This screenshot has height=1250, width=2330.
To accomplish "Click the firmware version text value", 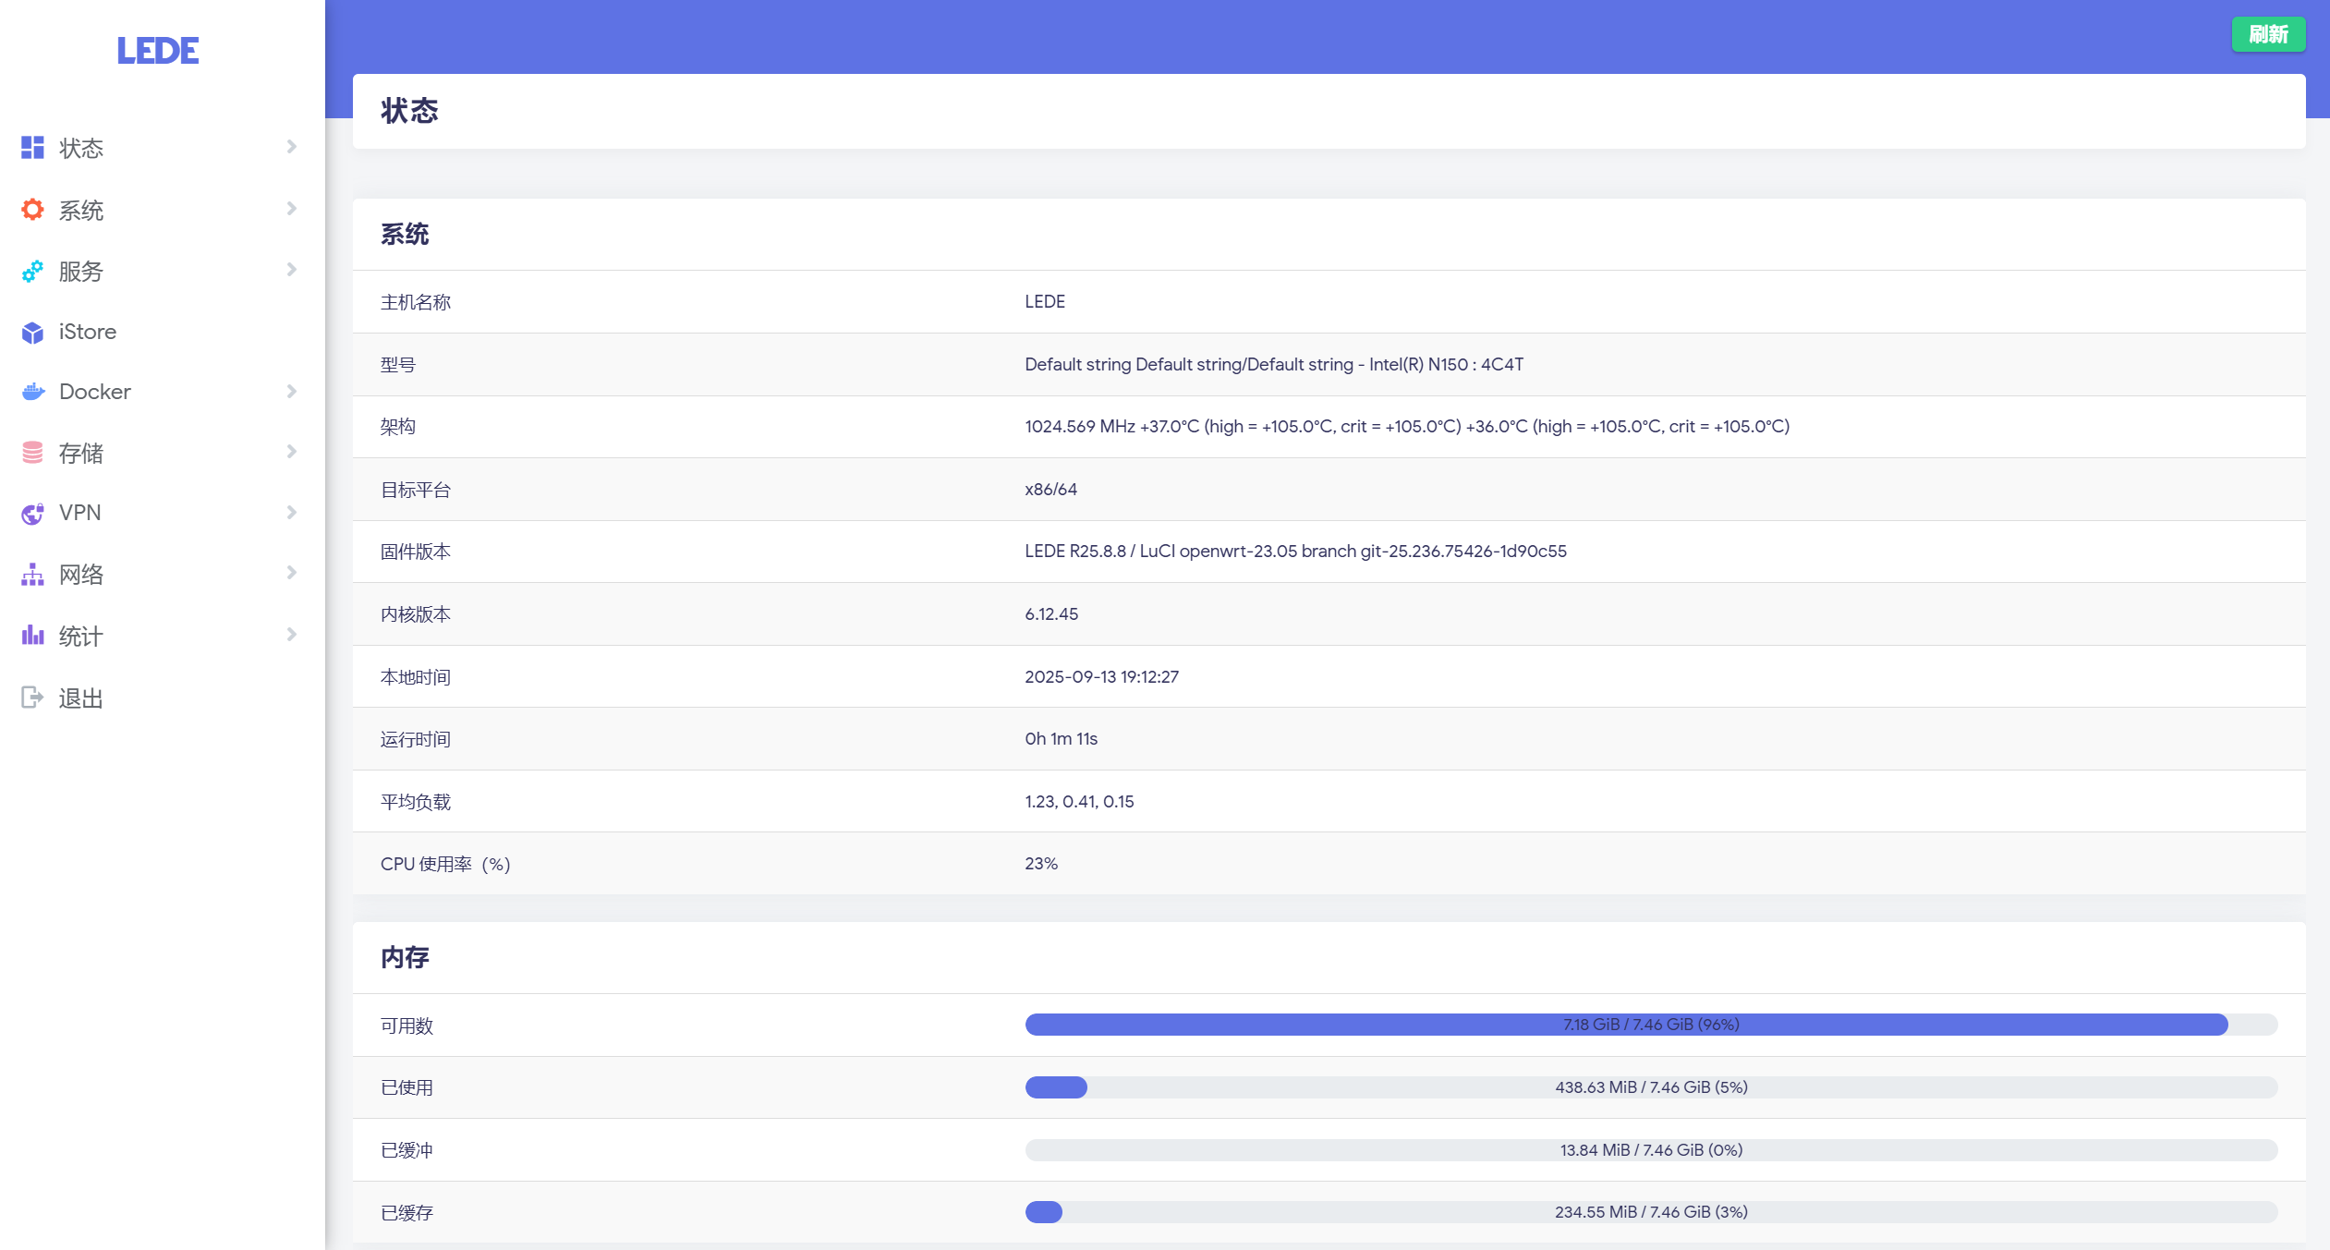I will point(1295,552).
